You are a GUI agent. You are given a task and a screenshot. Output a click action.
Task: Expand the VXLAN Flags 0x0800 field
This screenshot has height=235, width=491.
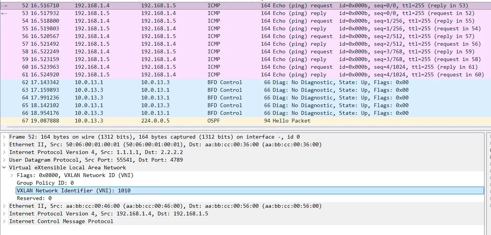point(12,175)
